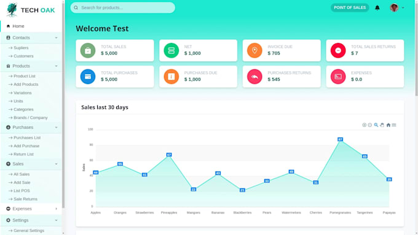Open the user avatar menu
This screenshot has height=235, width=418.
(x=394, y=8)
